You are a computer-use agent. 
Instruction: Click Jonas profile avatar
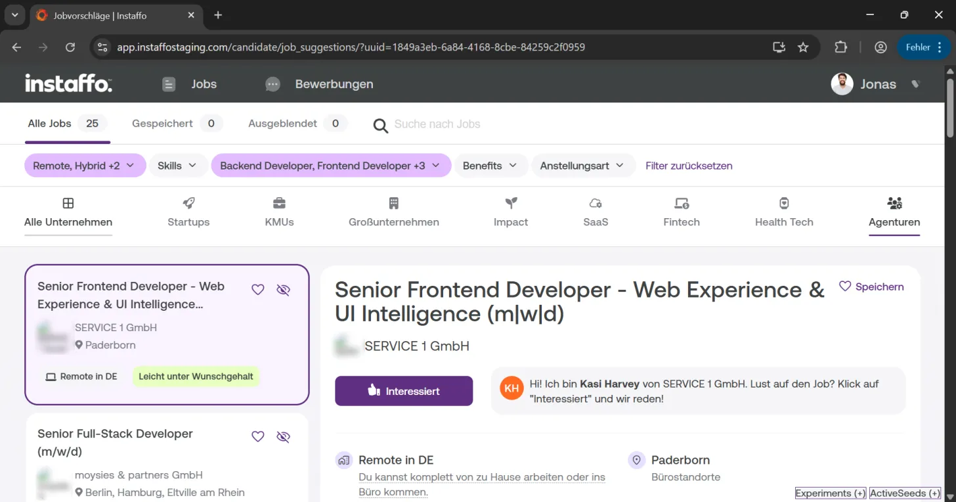coord(842,84)
